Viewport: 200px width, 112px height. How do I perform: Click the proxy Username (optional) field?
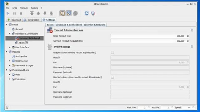click(x=150, y=68)
